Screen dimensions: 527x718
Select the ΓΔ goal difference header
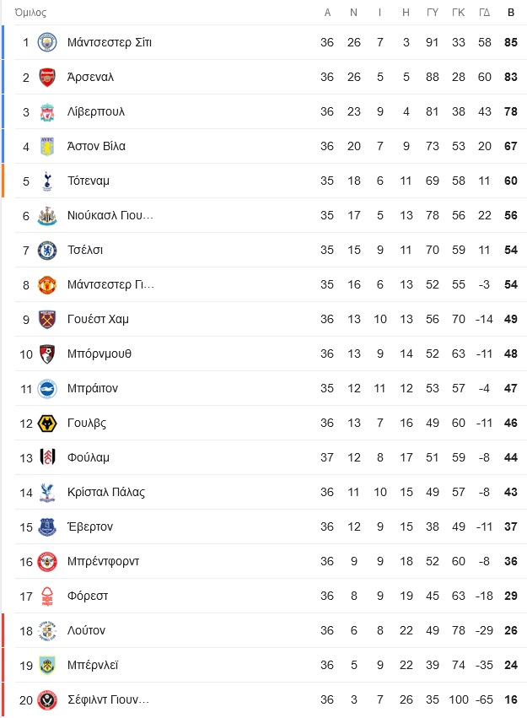[485, 13]
